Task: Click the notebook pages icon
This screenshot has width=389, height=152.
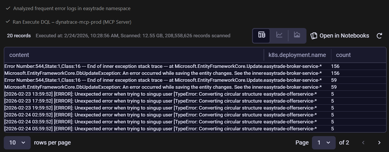Action: (x=314, y=36)
